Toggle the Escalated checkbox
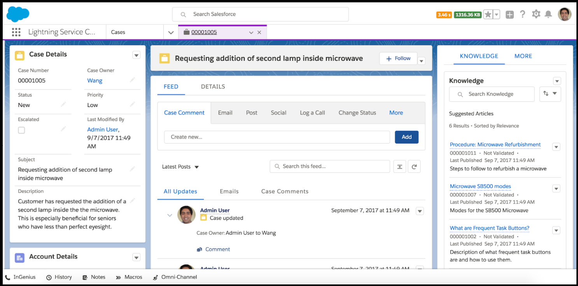The width and height of the screenshot is (578, 286). pyautogui.click(x=21, y=130)
